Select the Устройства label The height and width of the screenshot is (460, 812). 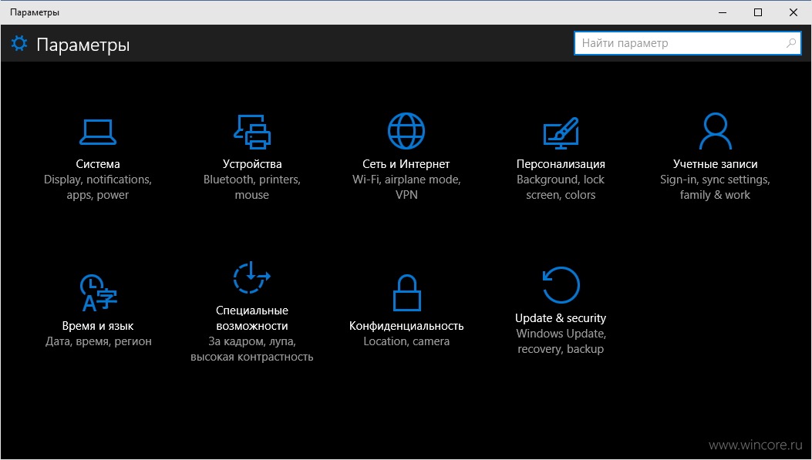pyautogui.click(x=252, y=164)
